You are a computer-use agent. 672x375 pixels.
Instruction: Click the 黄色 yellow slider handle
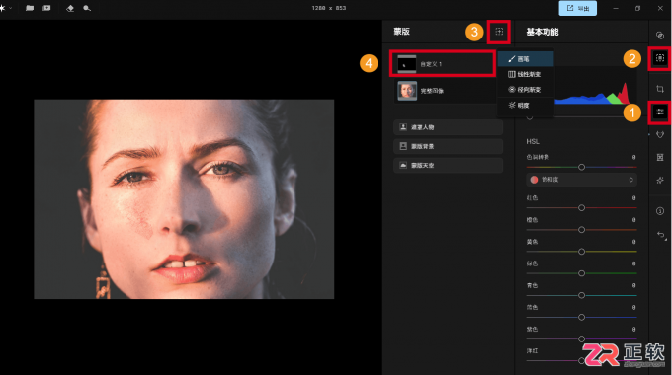click(x=581, y=252)
